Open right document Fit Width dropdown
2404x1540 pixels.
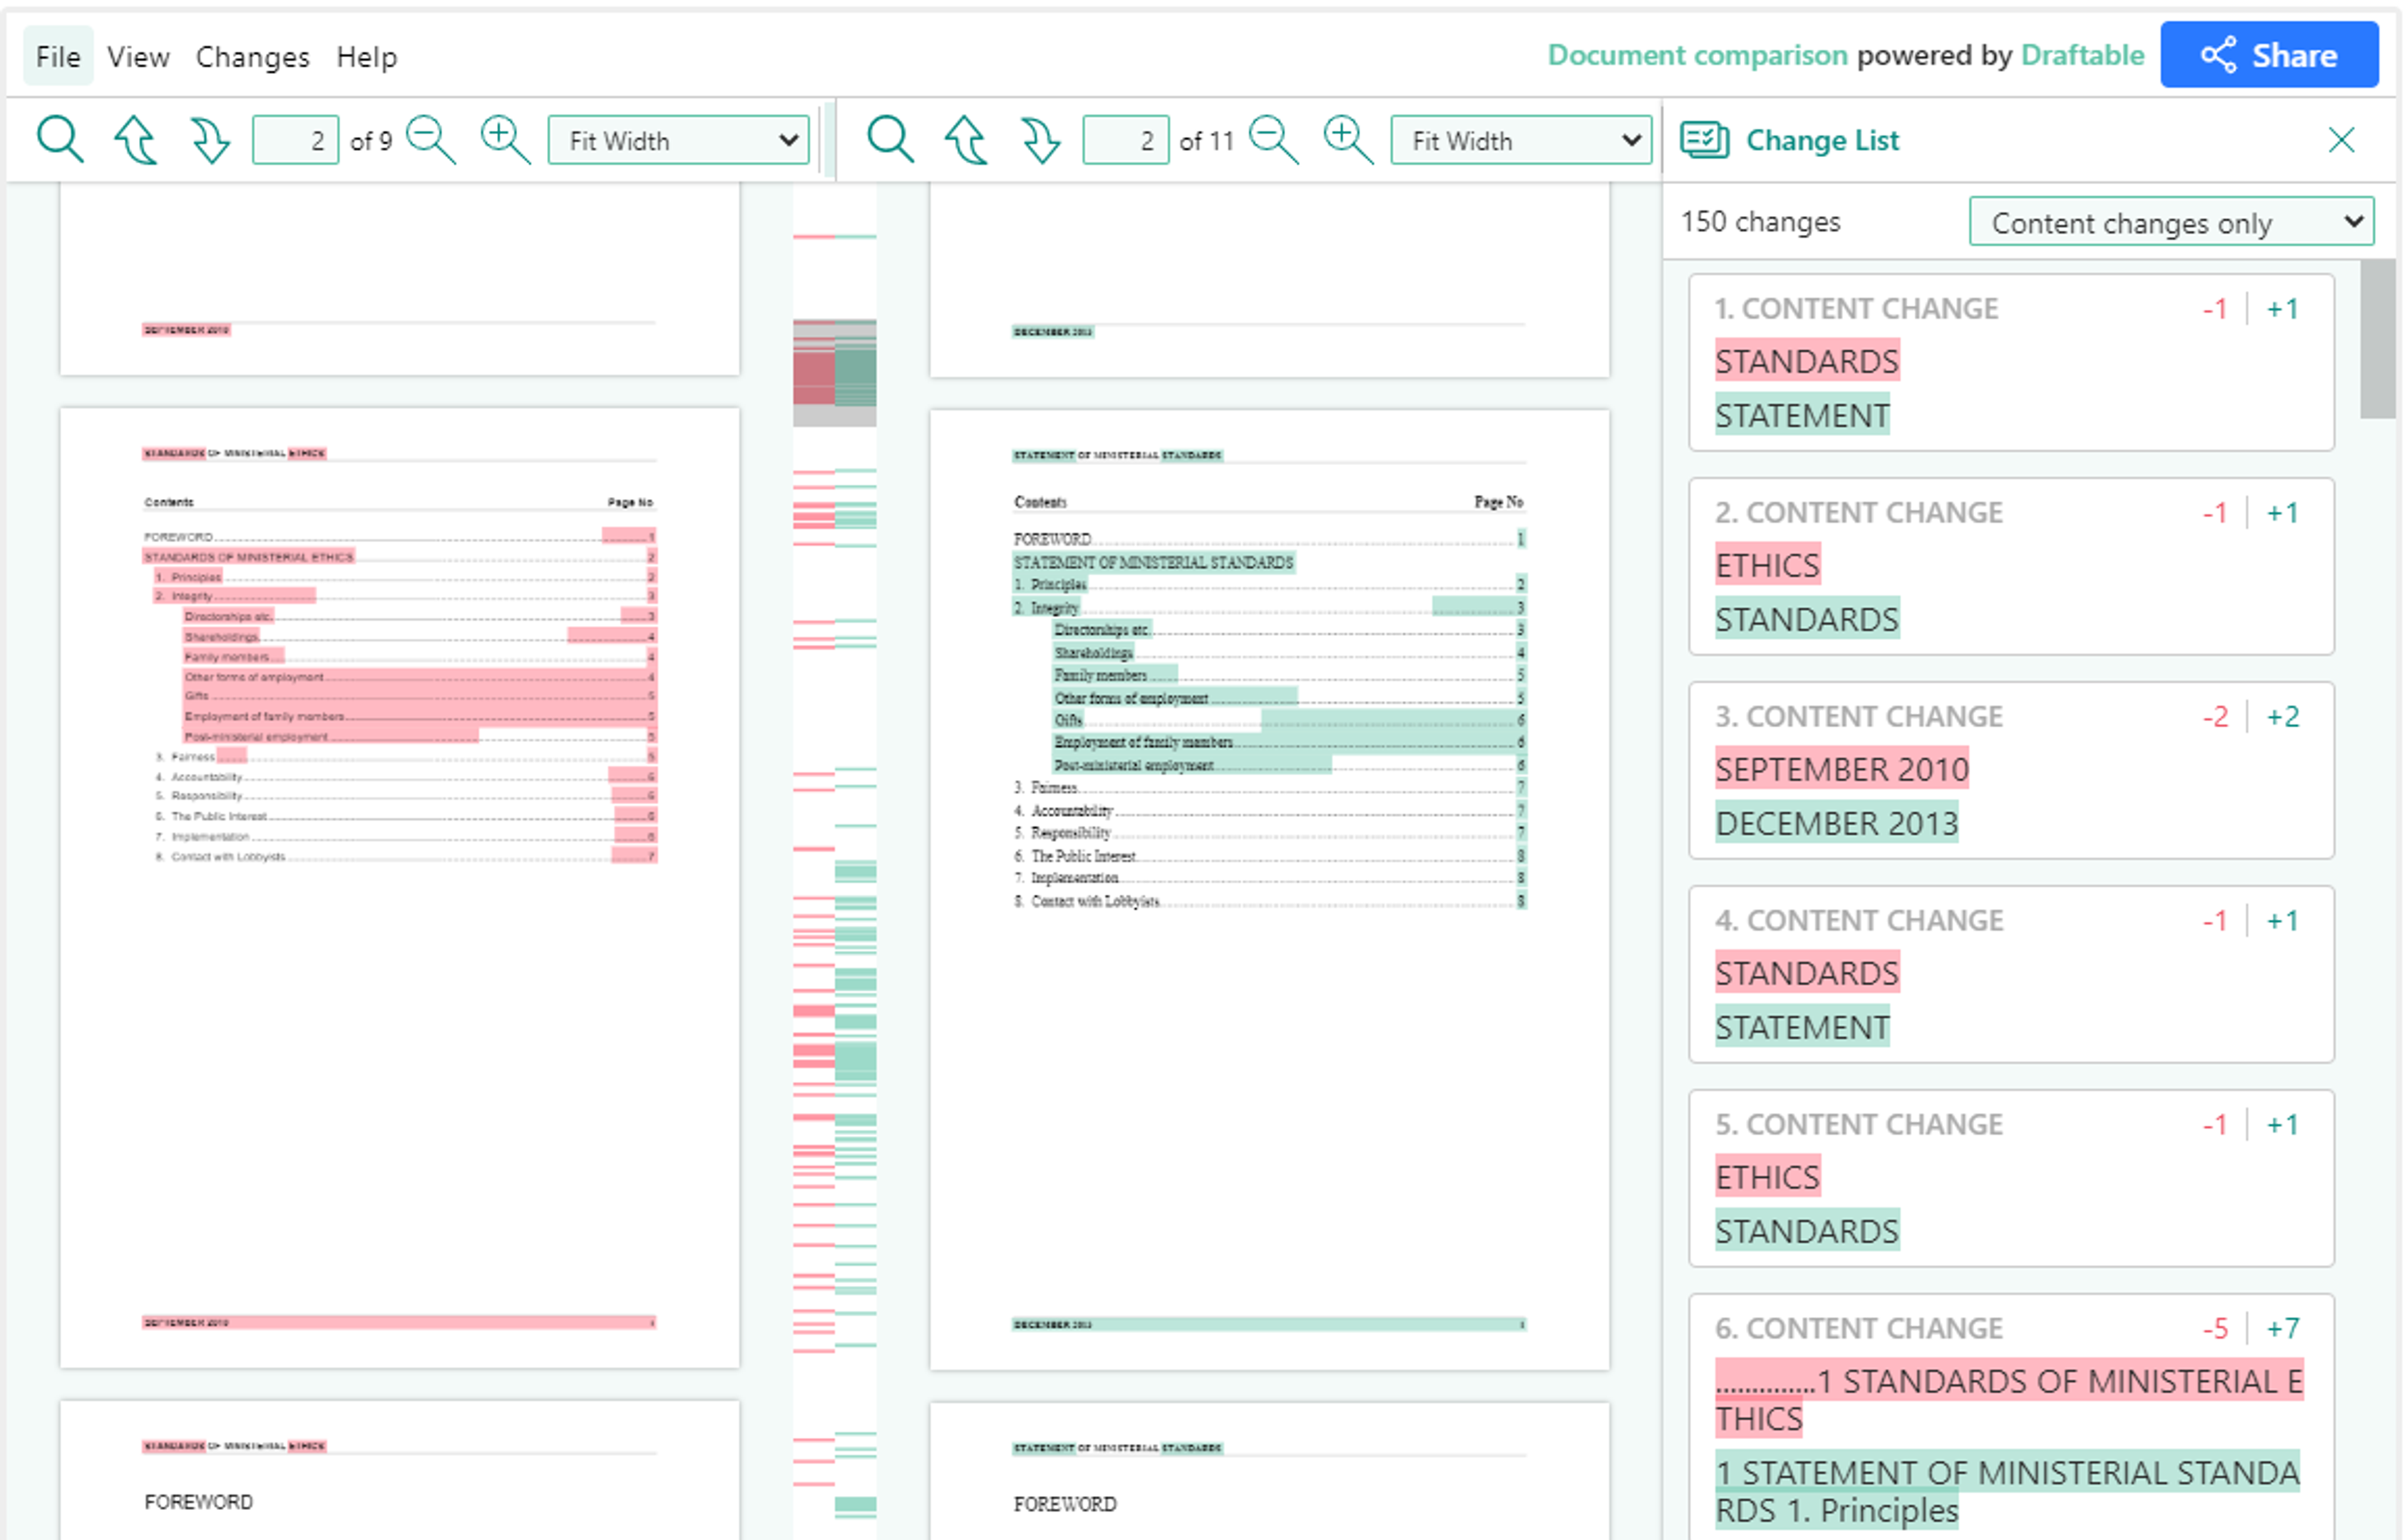1520,140
